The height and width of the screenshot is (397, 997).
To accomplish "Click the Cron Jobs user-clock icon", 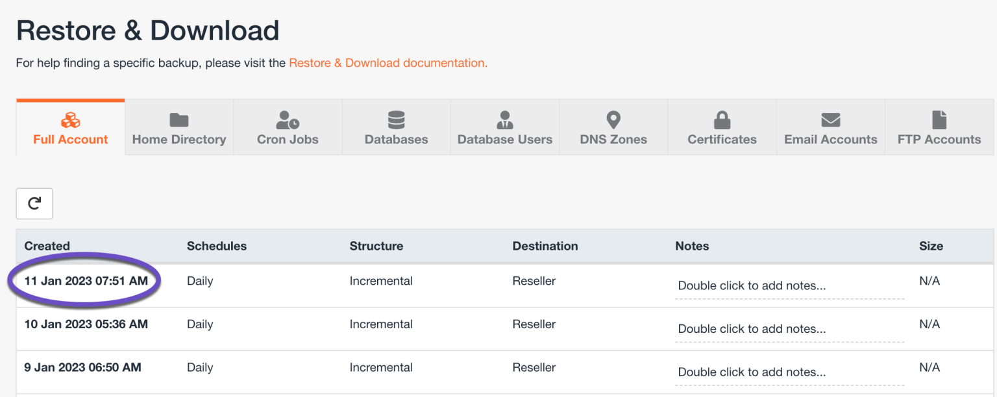I will coord(288,120).
